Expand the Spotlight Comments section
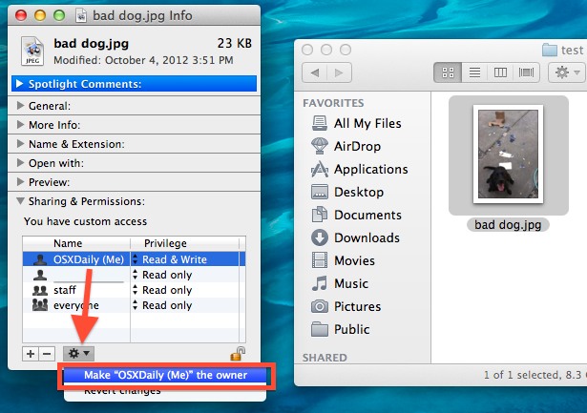 coord(19,84)
